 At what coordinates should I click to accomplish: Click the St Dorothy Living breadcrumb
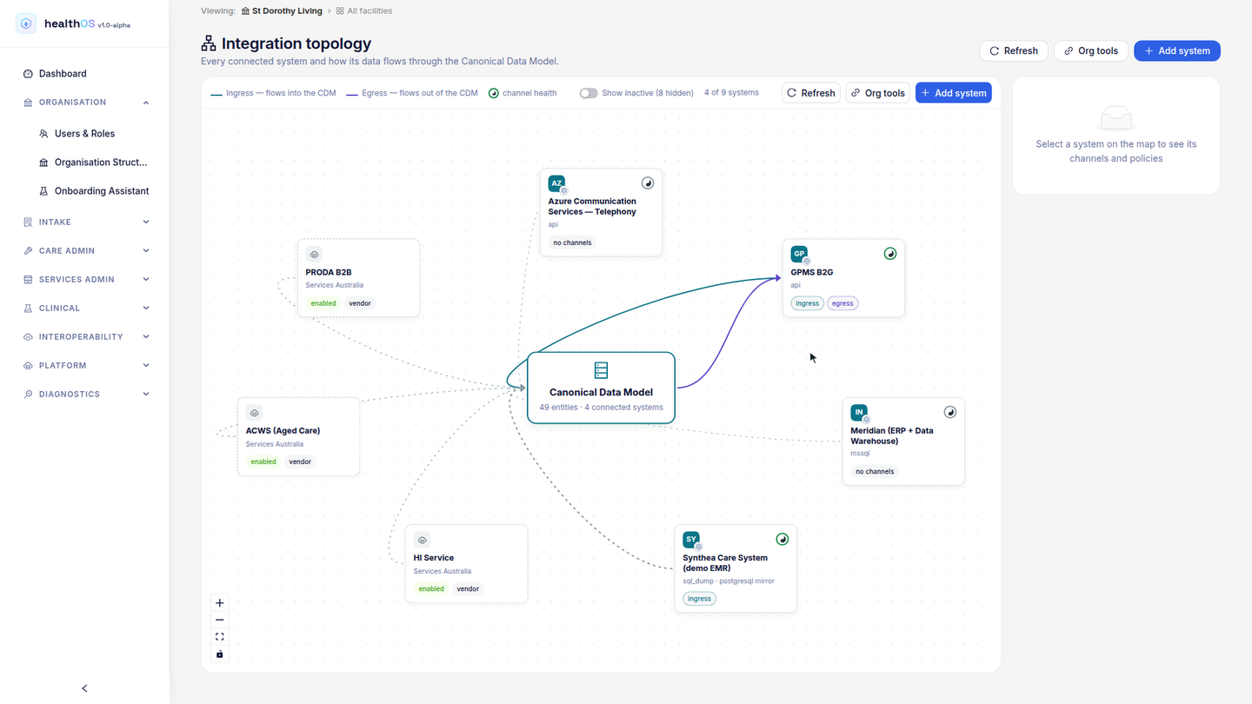pyautogui.click(x=282, y=11)
